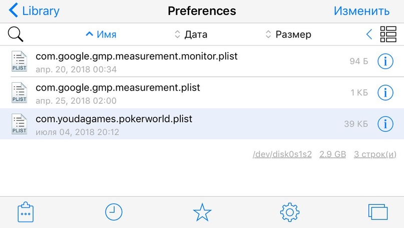Go back to Library
Image resolution: width=404 pixels, height=228 pixels.
point(34,11)
